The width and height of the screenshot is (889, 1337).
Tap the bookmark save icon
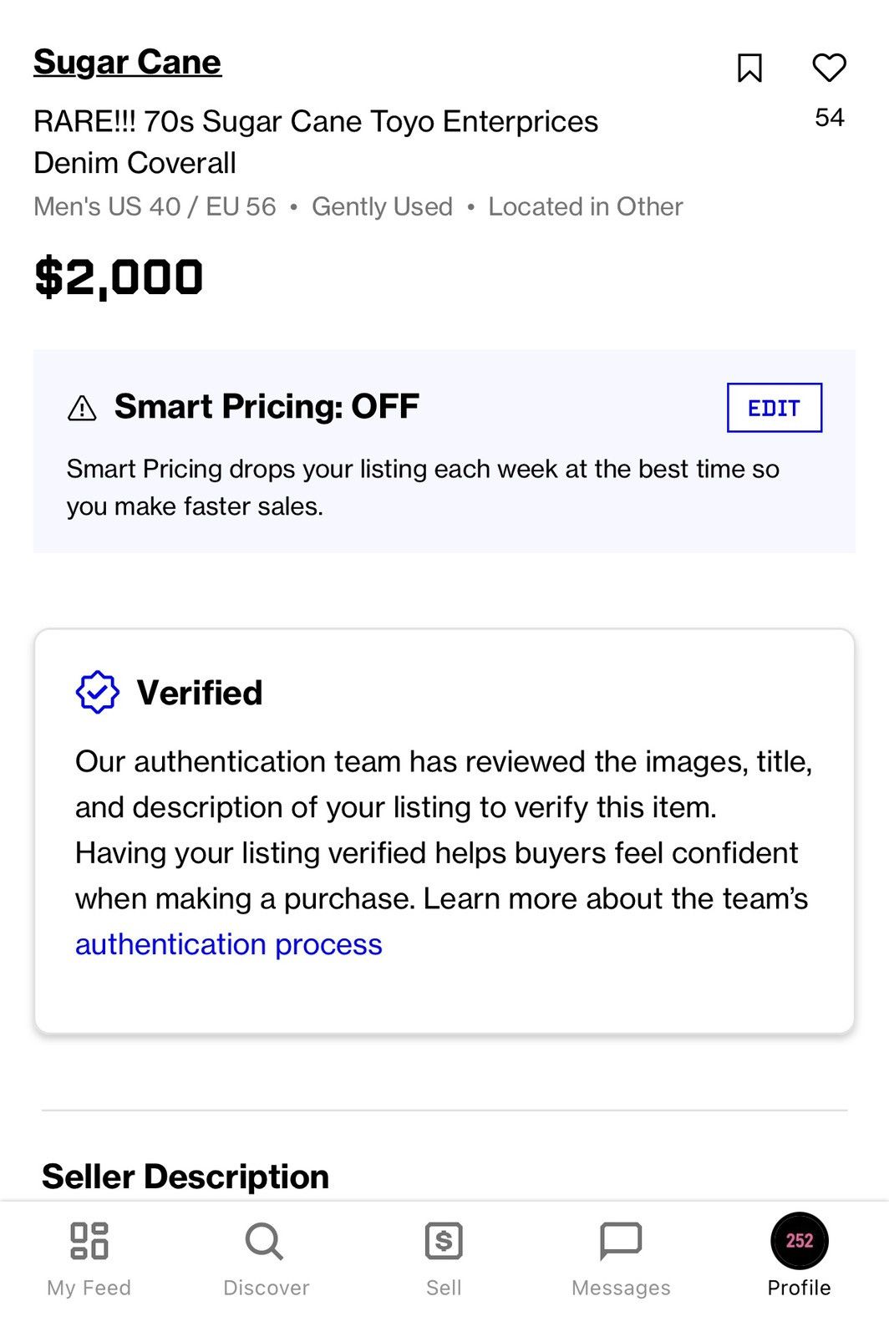(x=749, y=68)
